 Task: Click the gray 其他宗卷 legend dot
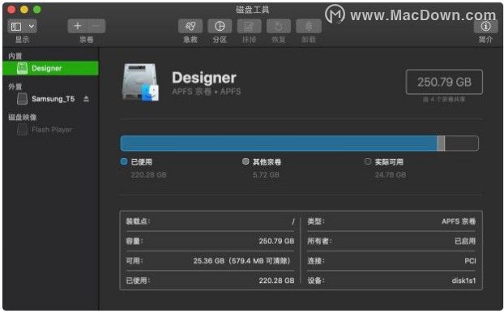click(x=246, y=161)
